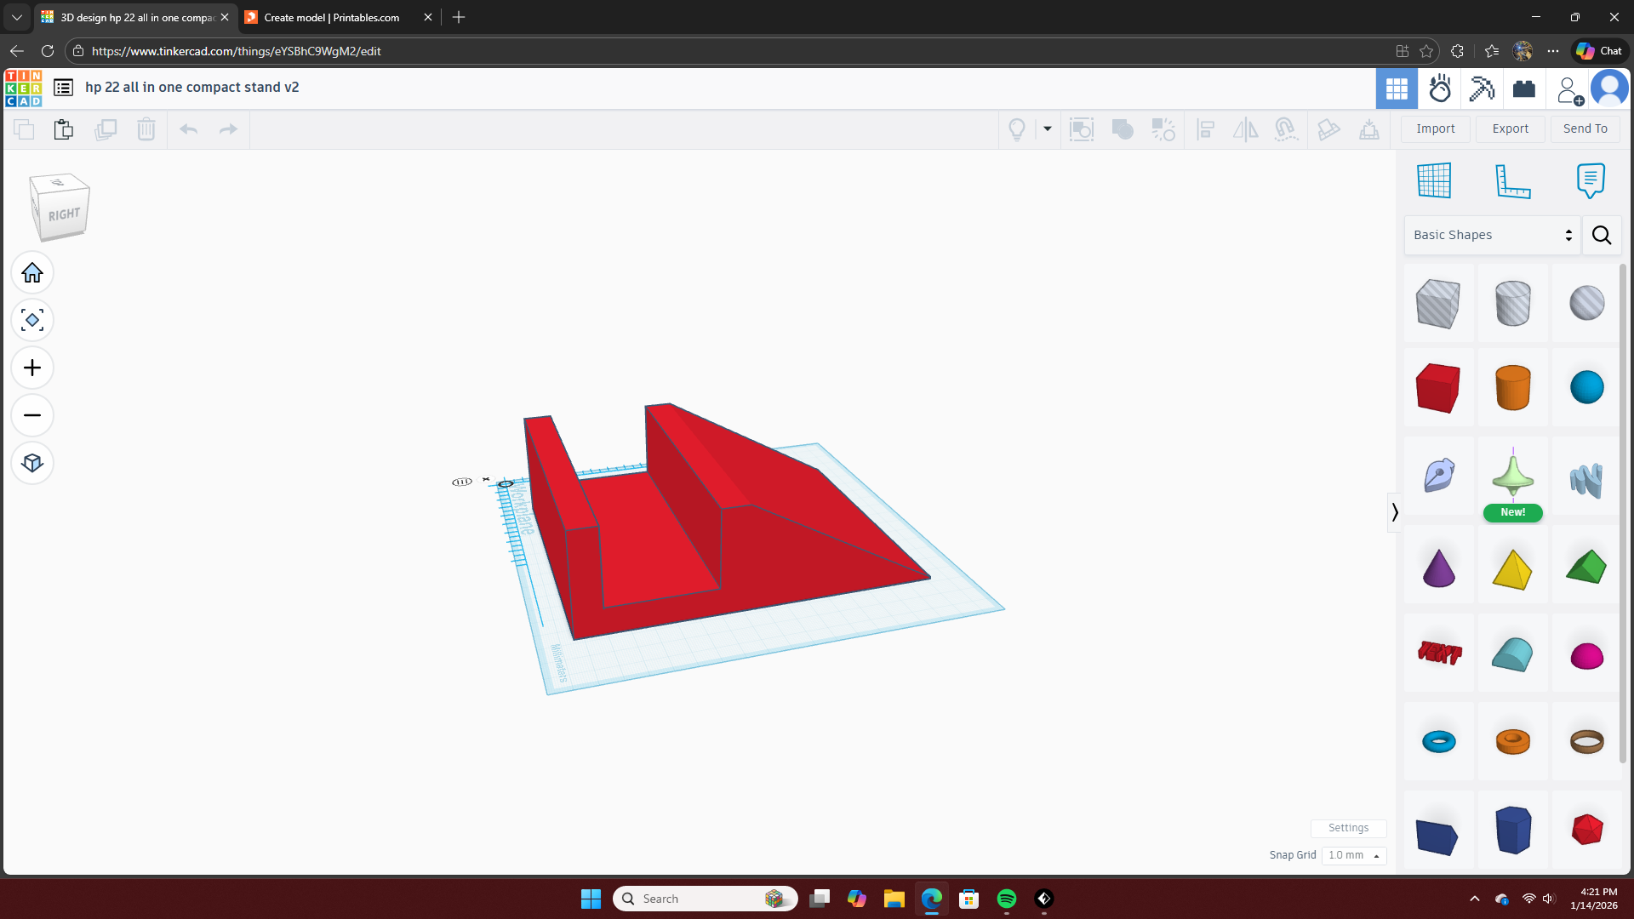Click the Home view button
The width and height of the screenshot is (1634, 919).
click(32, 273)
